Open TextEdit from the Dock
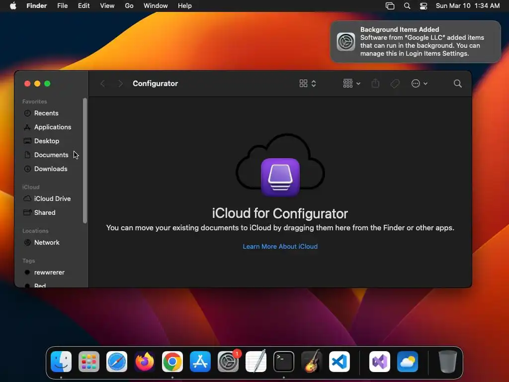The width and height of the screenshot is (509, 382). [x=256, y=362]
